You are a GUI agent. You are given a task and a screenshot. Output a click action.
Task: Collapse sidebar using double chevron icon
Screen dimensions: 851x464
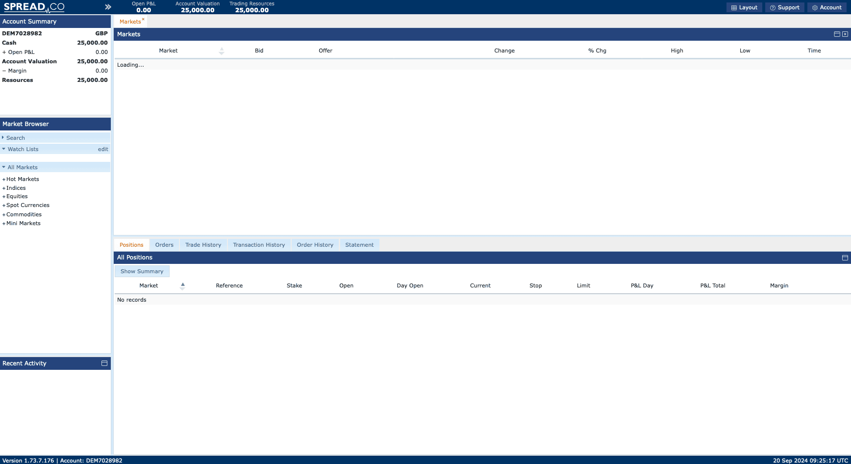[x=108, y=7]
